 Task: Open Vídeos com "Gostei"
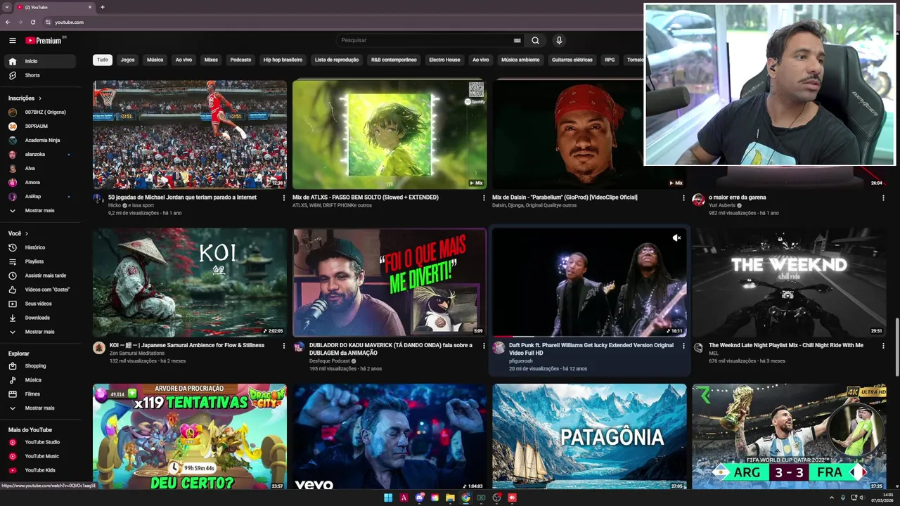tap(41, 290)
